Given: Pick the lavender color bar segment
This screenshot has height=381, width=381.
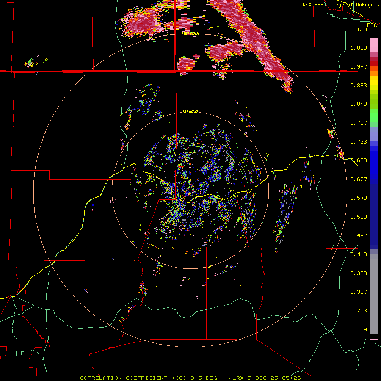Looking at the screenshot, I should coord(374,134).
